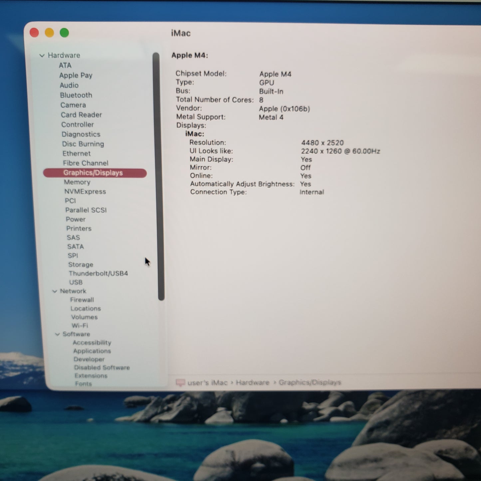Open the Thunderbolt/USB4 section
Screen dimensions: 481x481
pyautogui.click(x=98, y=273)
